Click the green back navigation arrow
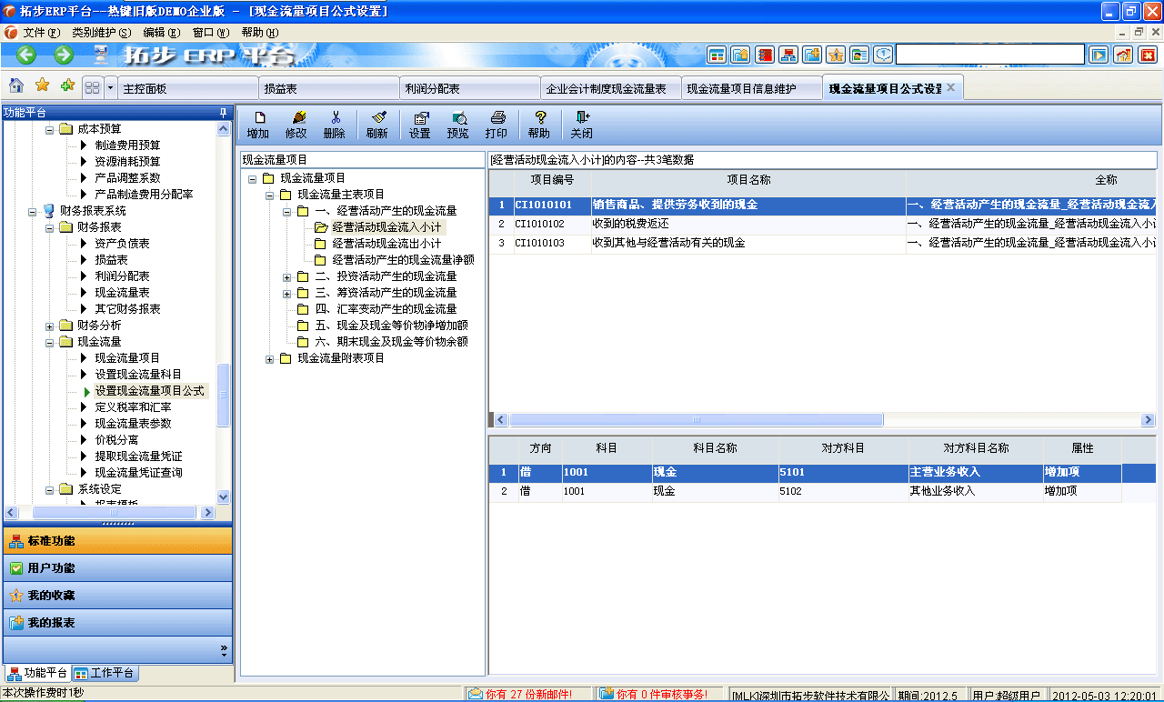Viewport: 1164px width, 702px height. [x=25, y=55]
